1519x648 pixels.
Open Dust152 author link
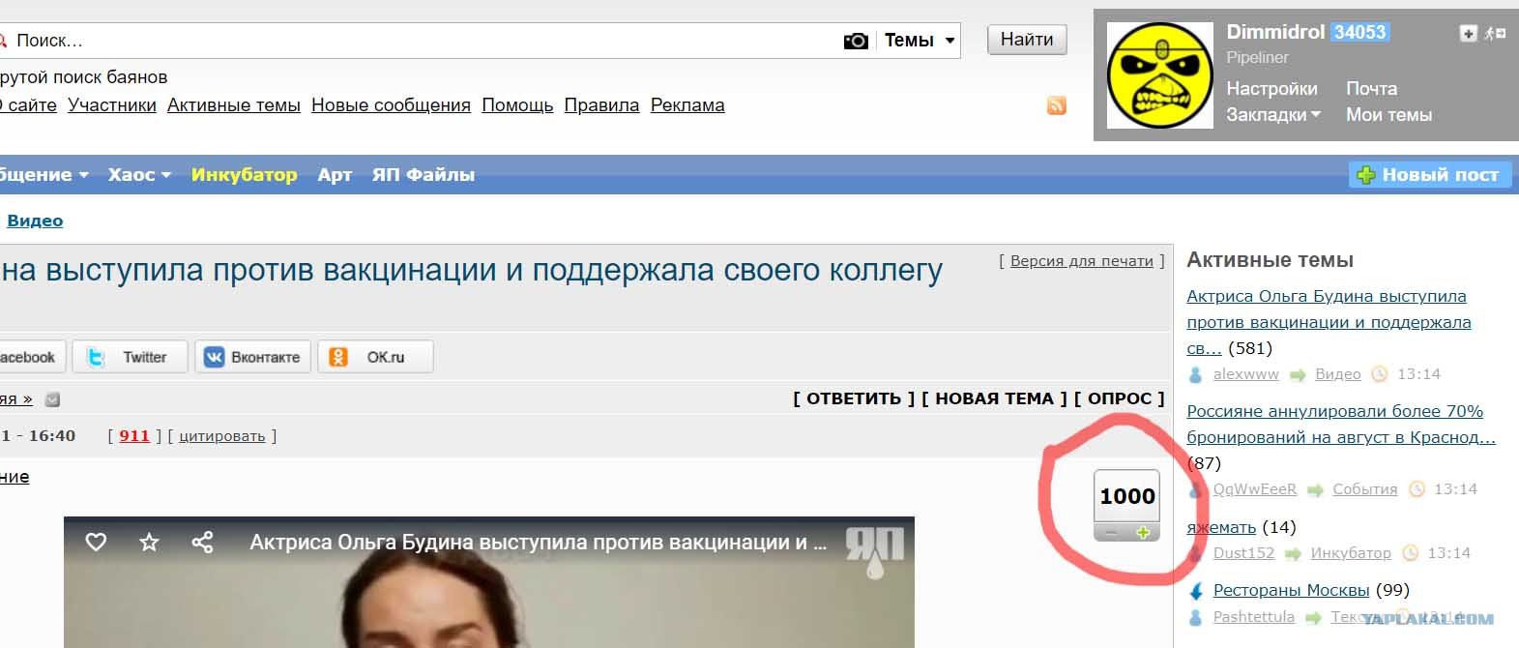pyautogui.click(x=1244, y=553)
